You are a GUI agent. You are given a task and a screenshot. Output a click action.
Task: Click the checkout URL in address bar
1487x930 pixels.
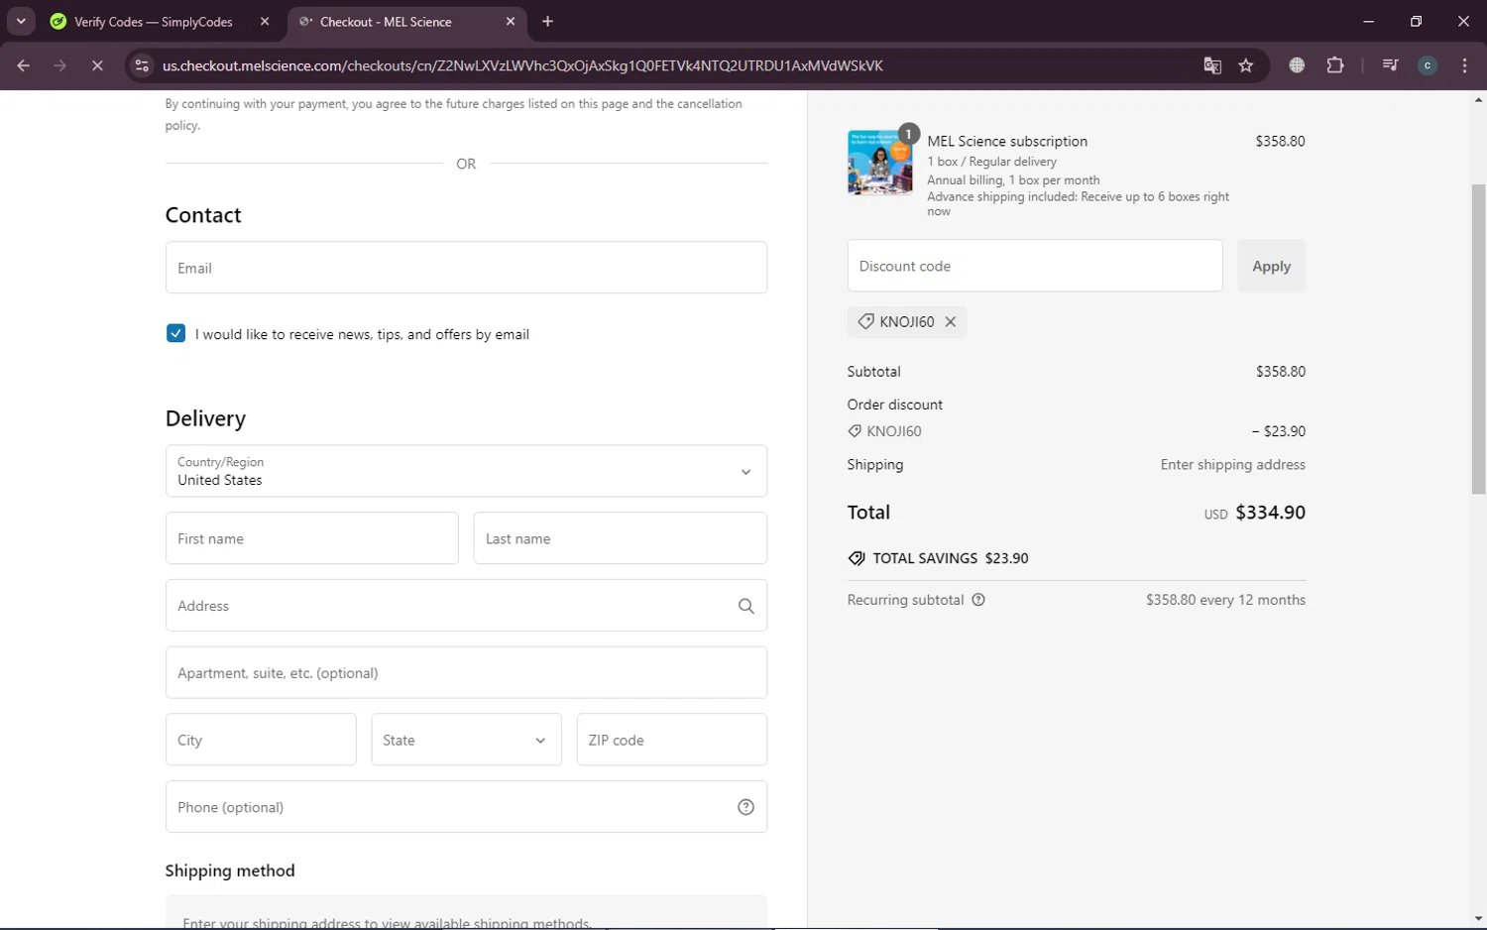tap(522, 65)
